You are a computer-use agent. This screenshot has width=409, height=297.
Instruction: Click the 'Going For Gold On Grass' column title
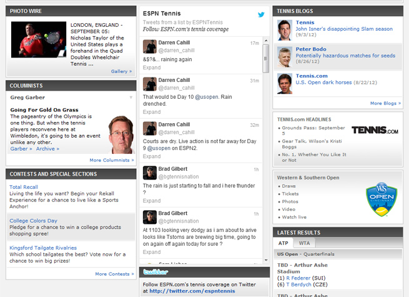click(44, 110)
